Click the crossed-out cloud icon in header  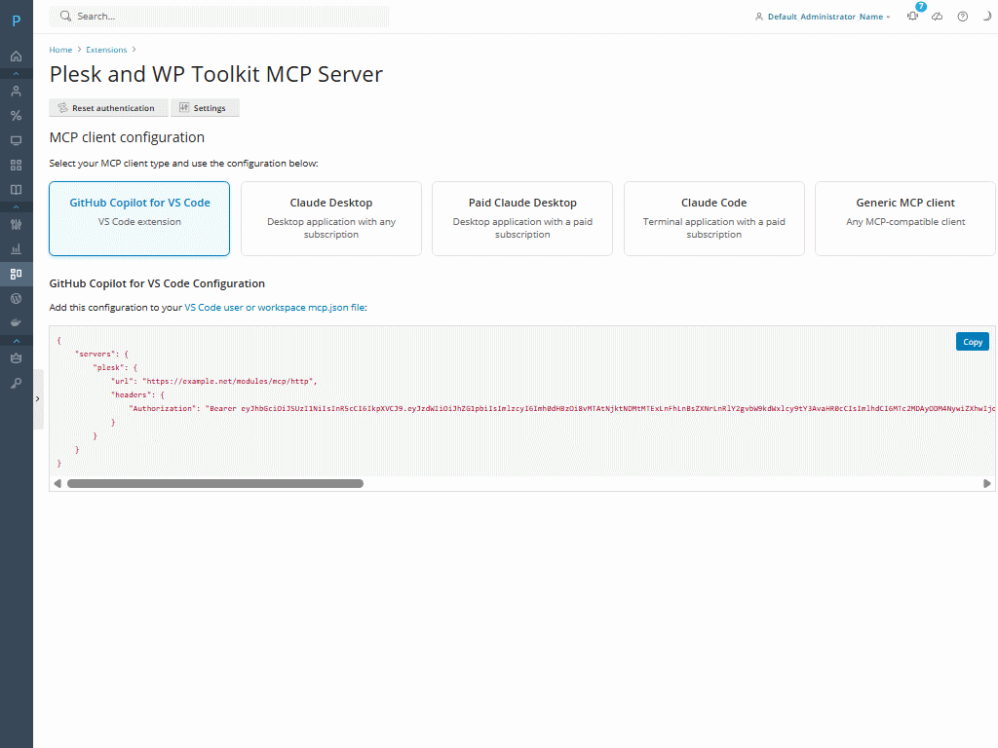click(937, 17)
